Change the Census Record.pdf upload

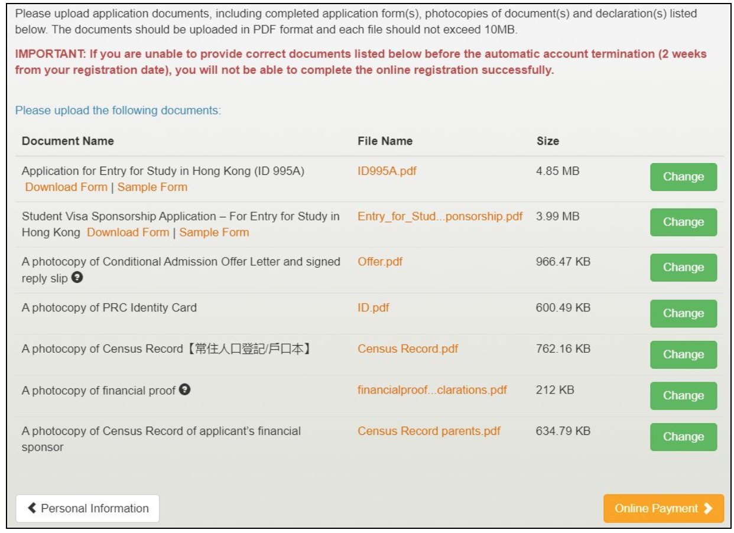pyautogui.click(x=683, y=355)
